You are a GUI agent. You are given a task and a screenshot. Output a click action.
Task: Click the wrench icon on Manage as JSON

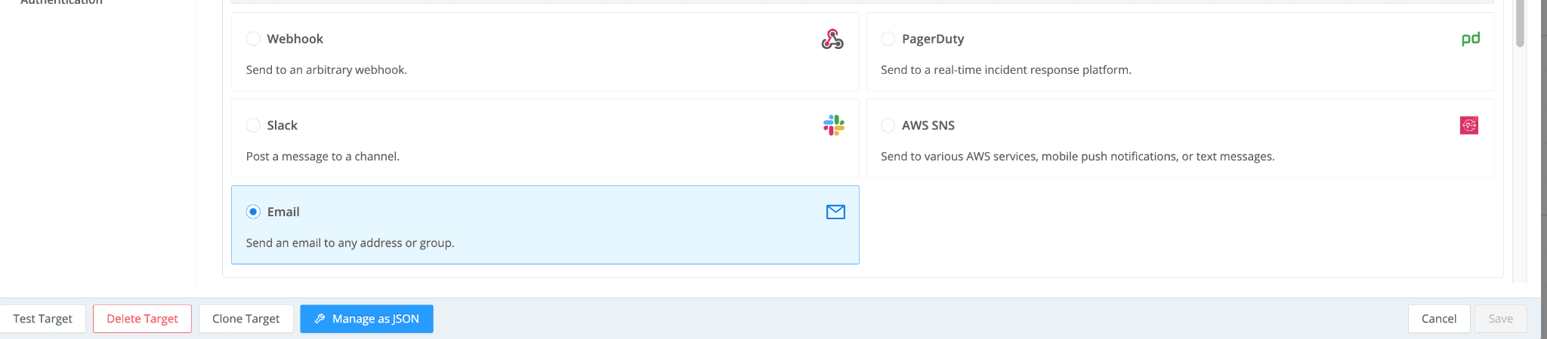click(x=320, y=319)
